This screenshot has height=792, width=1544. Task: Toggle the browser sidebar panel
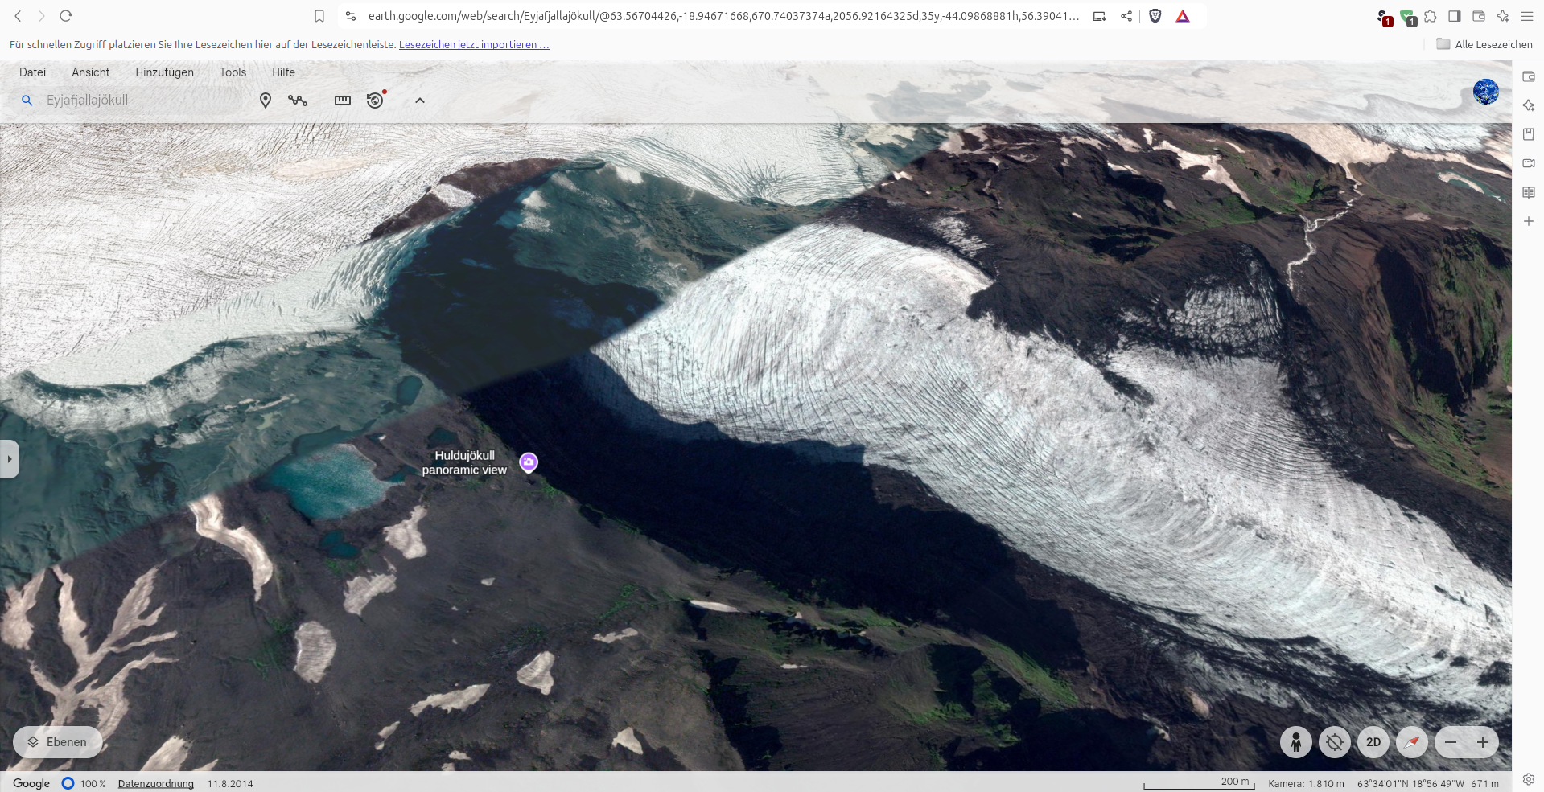[1455, 16]
